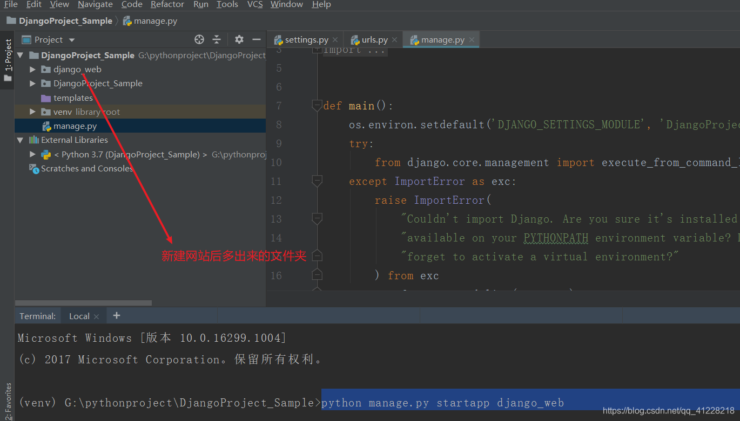Open the Refactor menu
Screen dimensions: 740x421
pos(167,4)
